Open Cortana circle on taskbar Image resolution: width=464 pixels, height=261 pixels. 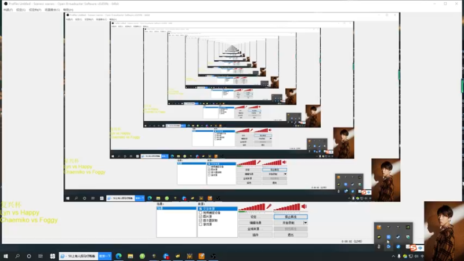28,256
